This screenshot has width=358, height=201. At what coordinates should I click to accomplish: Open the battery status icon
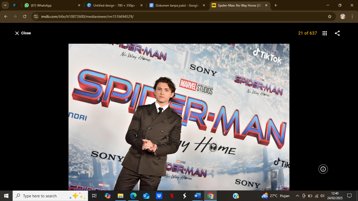point(310,196)
